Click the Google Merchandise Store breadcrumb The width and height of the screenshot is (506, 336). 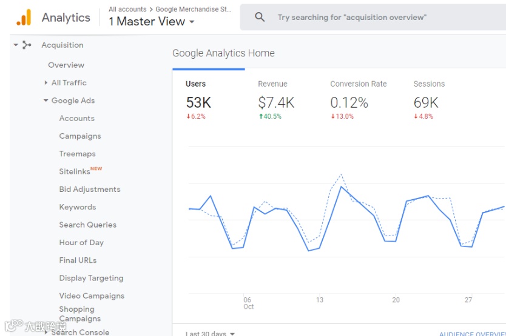[x=194, y=9]
